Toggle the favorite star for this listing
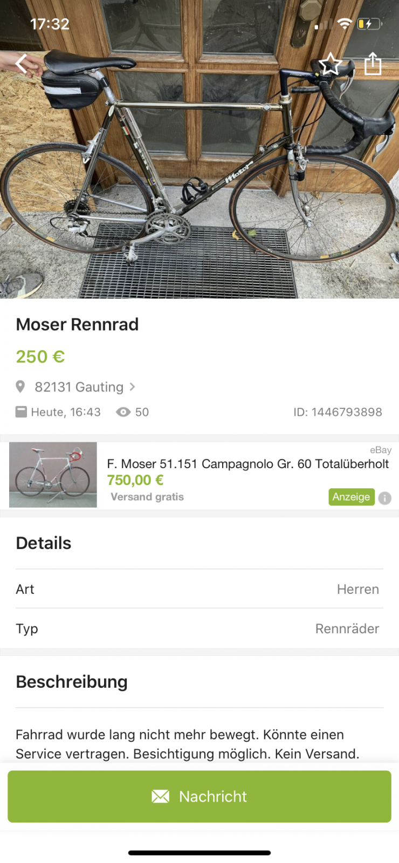 (x=330, y=64)
